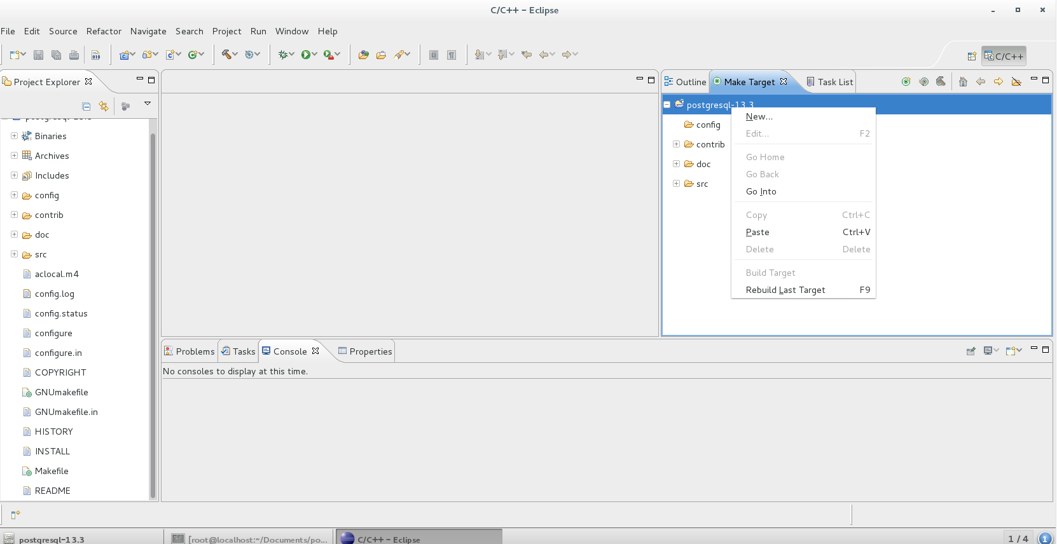Click the Debug bug icon

283,55
